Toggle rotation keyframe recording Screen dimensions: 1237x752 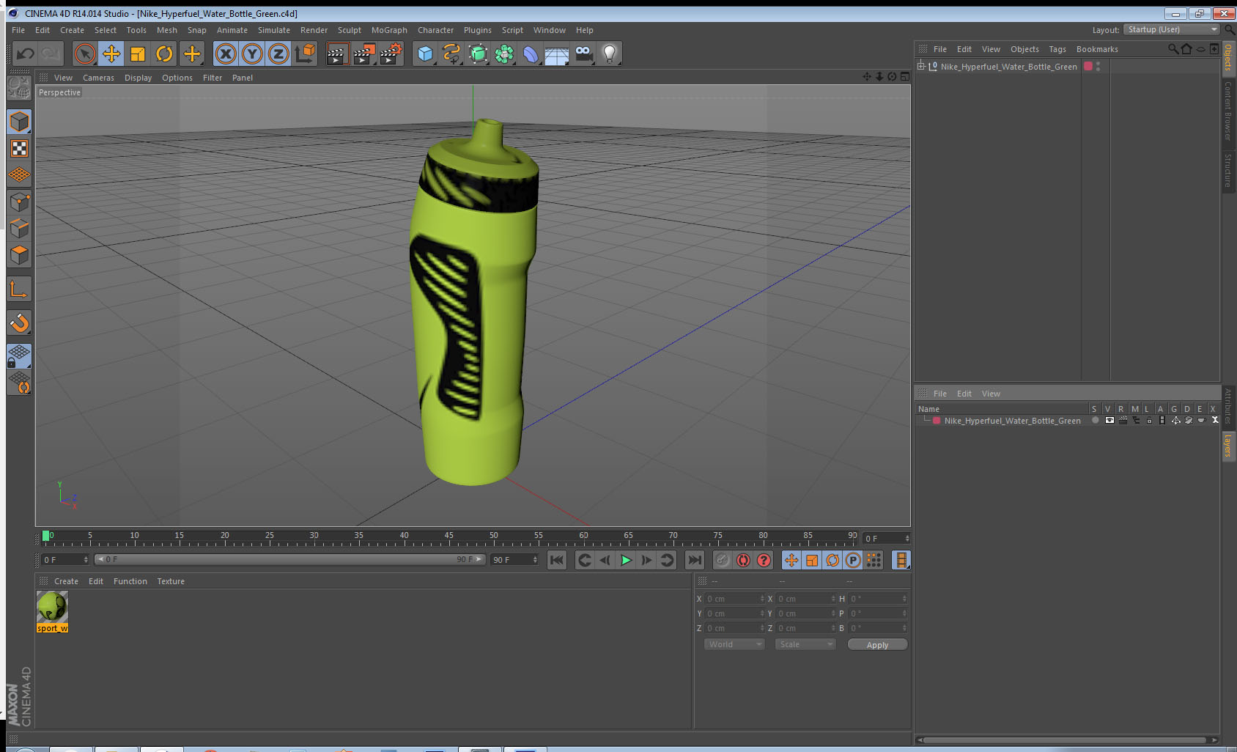(832, 561)
